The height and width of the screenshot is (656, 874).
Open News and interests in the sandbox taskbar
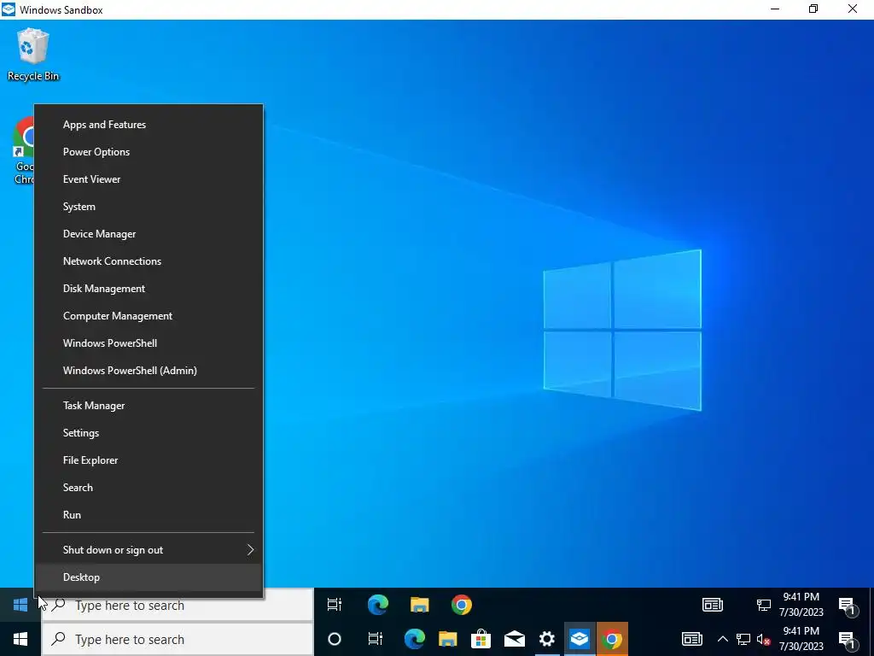pyautogui.click(x=713, y=605)
